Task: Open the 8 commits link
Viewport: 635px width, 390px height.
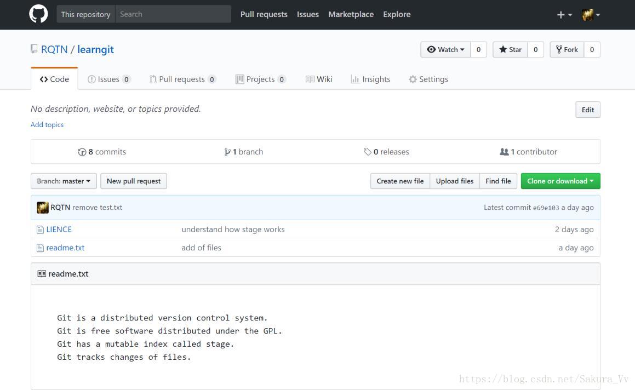Action: [102, 152]
